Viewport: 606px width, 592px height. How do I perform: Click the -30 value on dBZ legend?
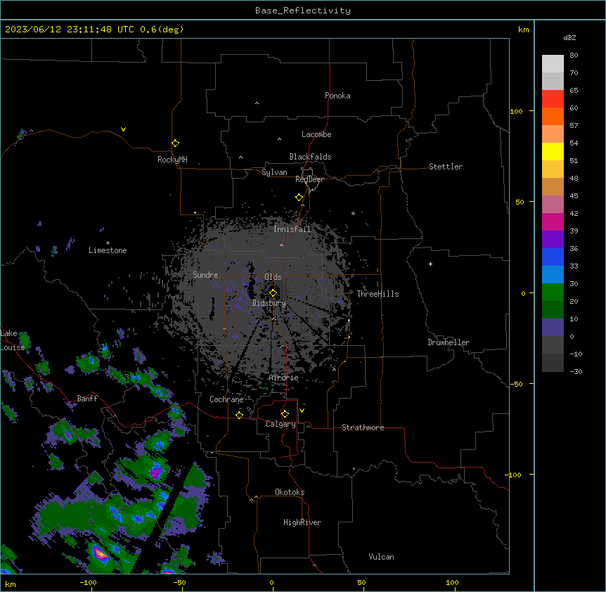pyautogui.click(x=576, y=371)
